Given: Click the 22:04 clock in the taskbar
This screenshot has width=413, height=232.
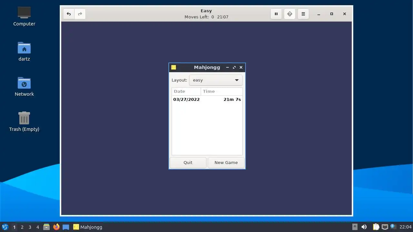Looking at the screenshot, I should pyautogui.click(x=405, y=227).
